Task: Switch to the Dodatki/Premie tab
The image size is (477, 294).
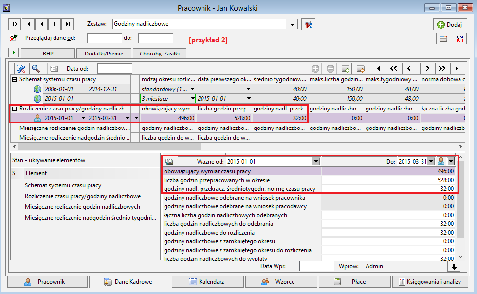Action: tap(104, 54)
